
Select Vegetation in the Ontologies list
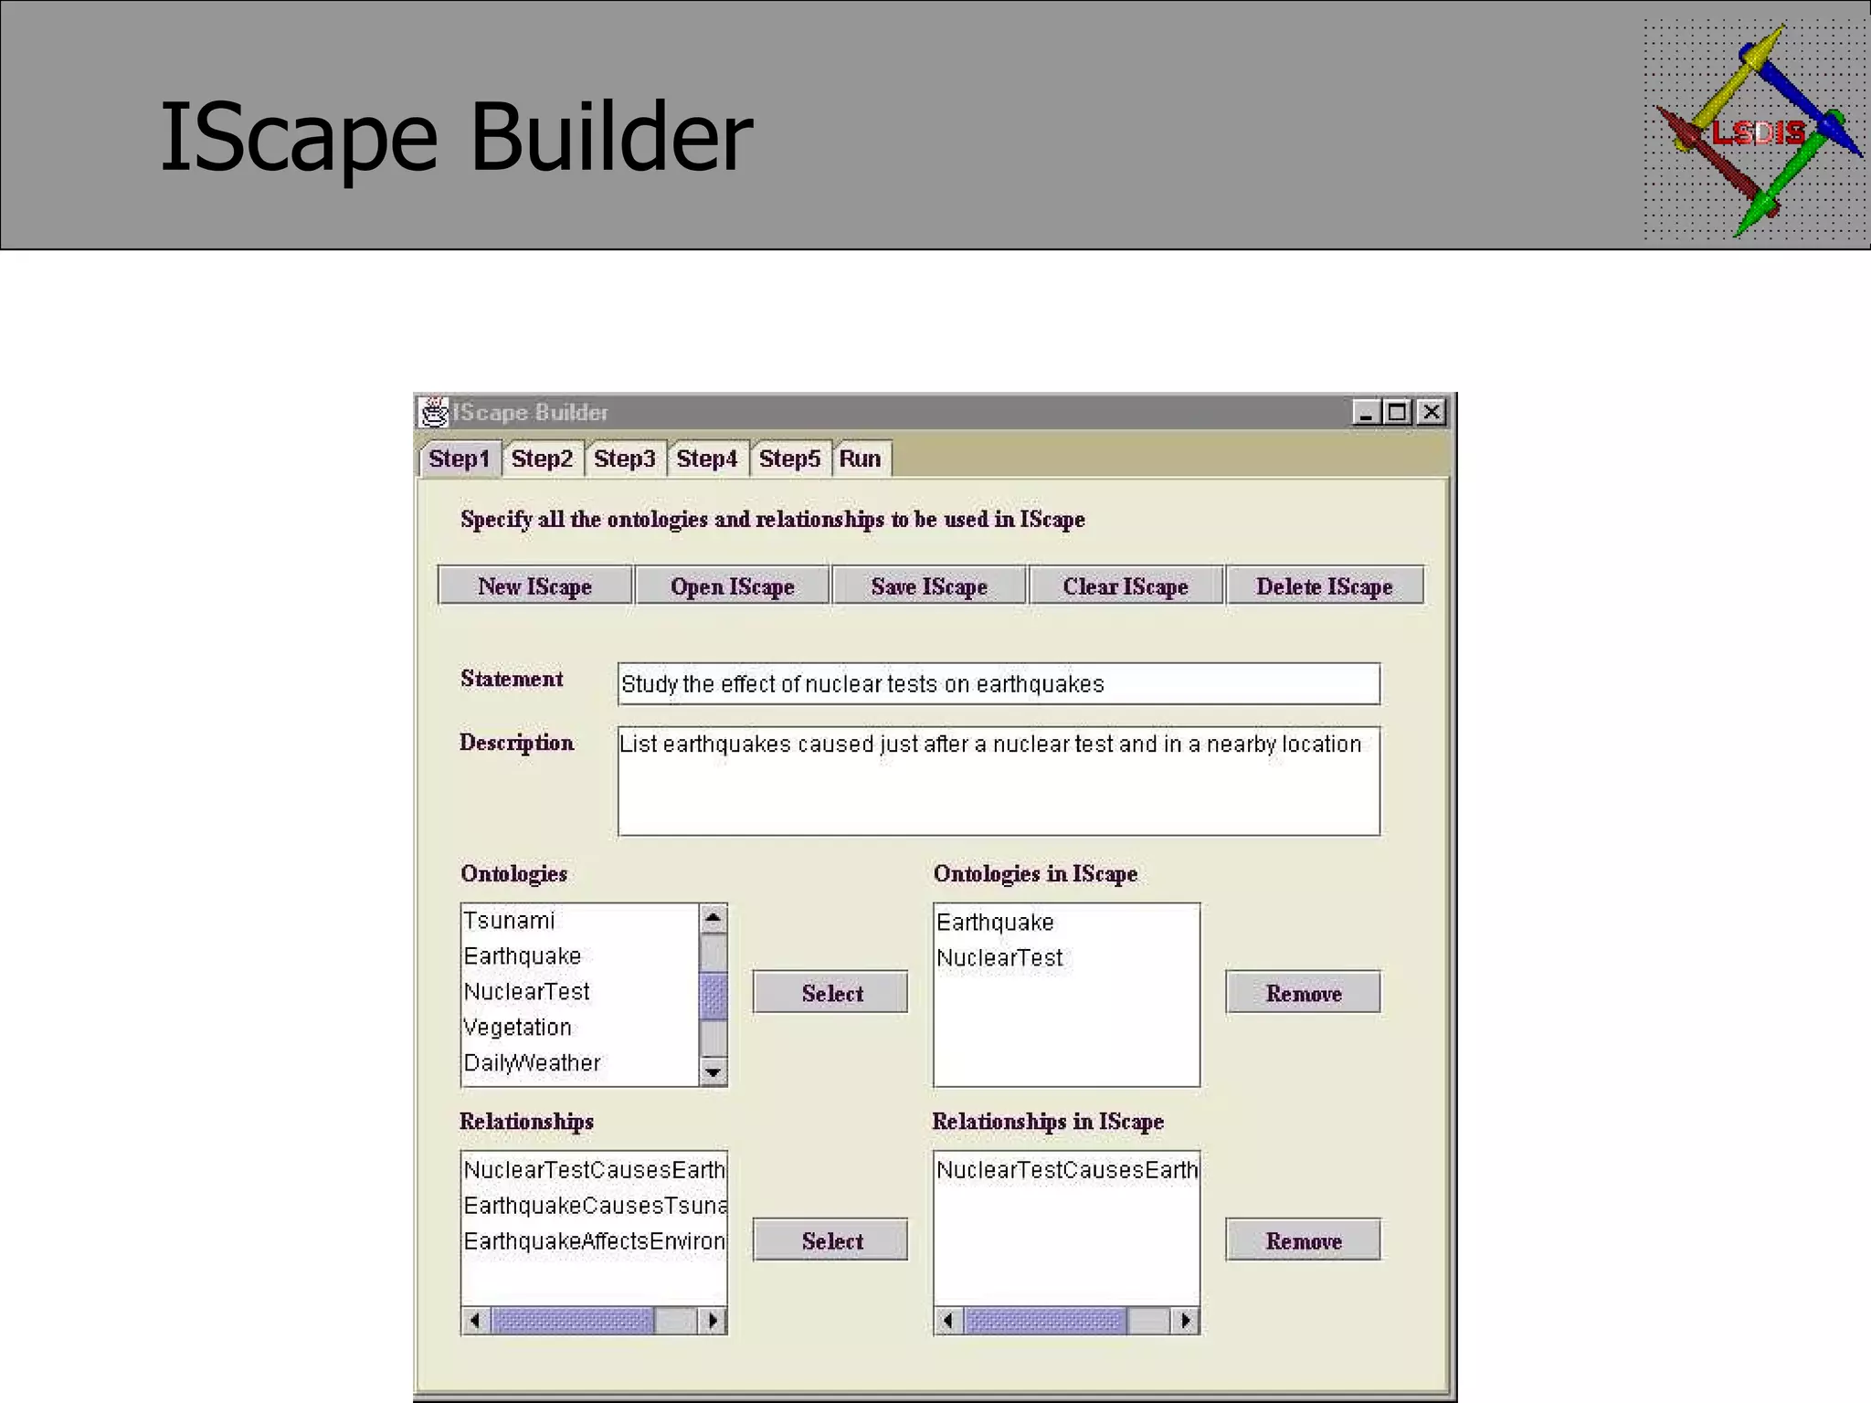[x=518, y=1028]
